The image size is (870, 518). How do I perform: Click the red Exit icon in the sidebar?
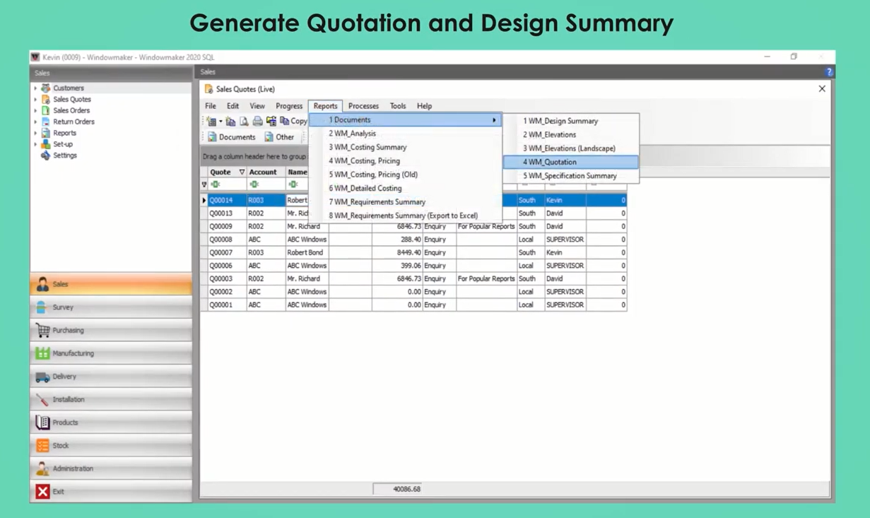click(x=42, y=492)
